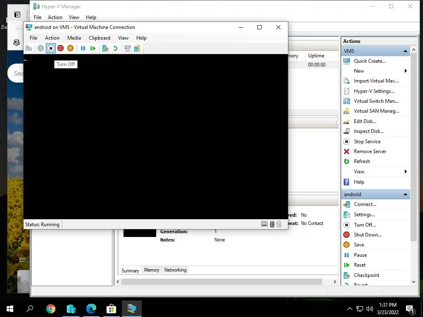This screenshot has width=423, height=317.
Task: Click Inspect Disk action
Action: pyautogui.click(x=368, y=131)
